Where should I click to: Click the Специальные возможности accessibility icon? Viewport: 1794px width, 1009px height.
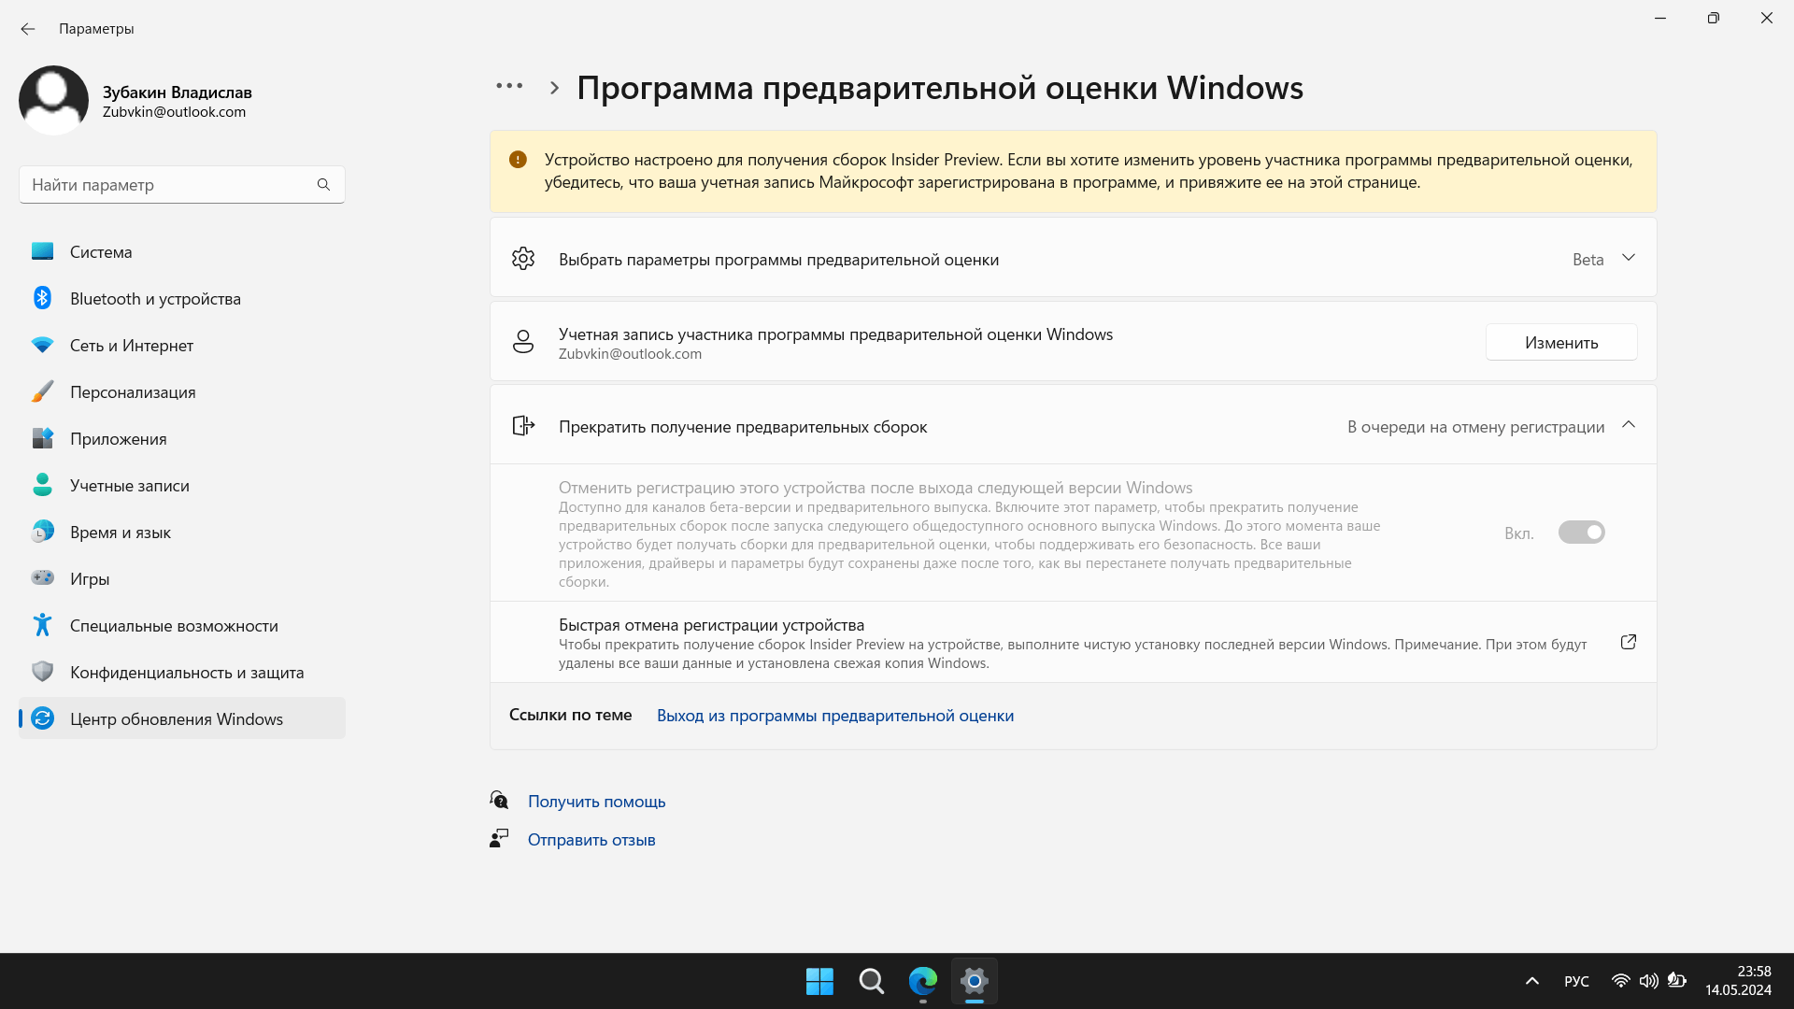(42, 625)
